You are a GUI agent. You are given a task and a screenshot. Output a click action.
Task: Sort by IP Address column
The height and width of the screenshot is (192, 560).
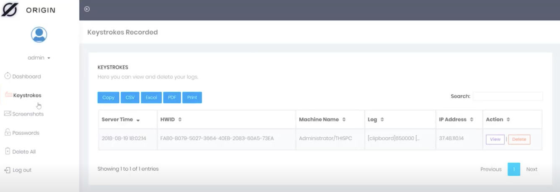pyautogui.click(x=459, y=119)
